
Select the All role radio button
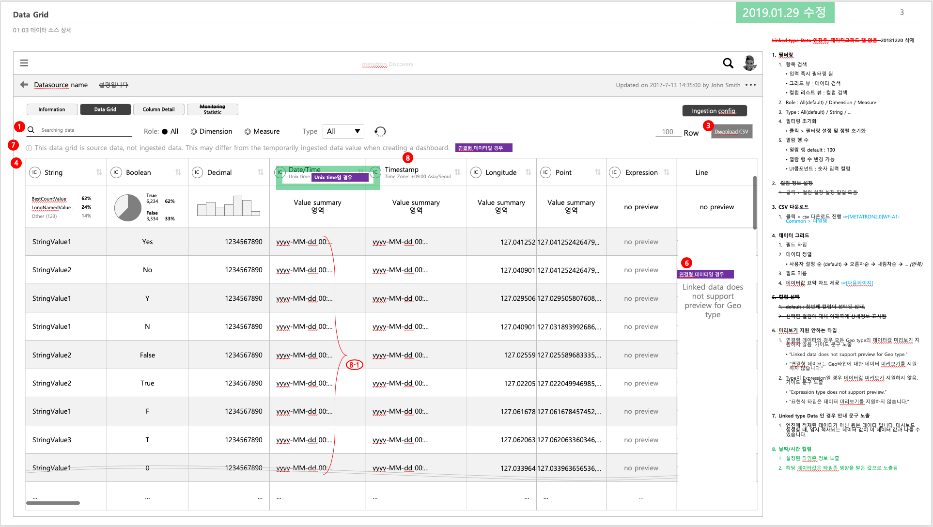point(165,132)
